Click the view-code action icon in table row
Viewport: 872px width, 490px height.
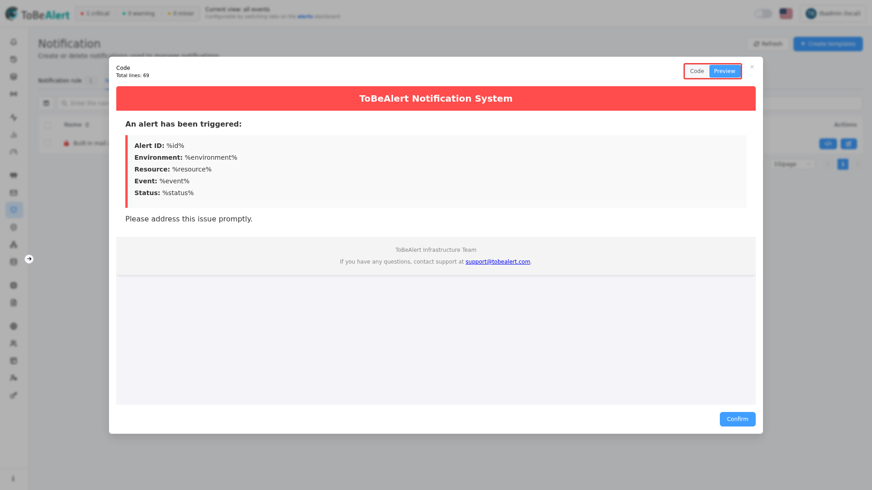point(828,144)
